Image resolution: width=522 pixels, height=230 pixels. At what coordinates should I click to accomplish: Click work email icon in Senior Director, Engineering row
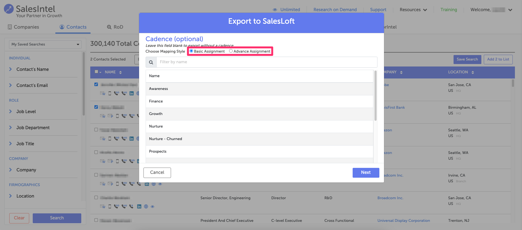(x=103, y=206)
